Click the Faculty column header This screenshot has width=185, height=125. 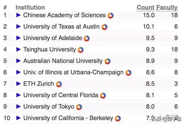167,8
